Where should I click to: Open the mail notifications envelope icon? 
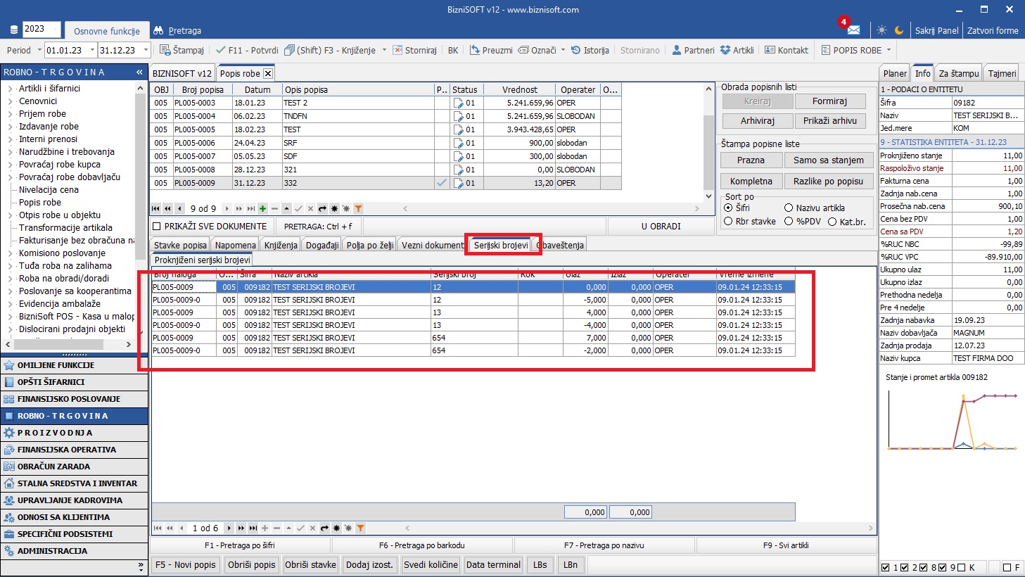(853, 30)
